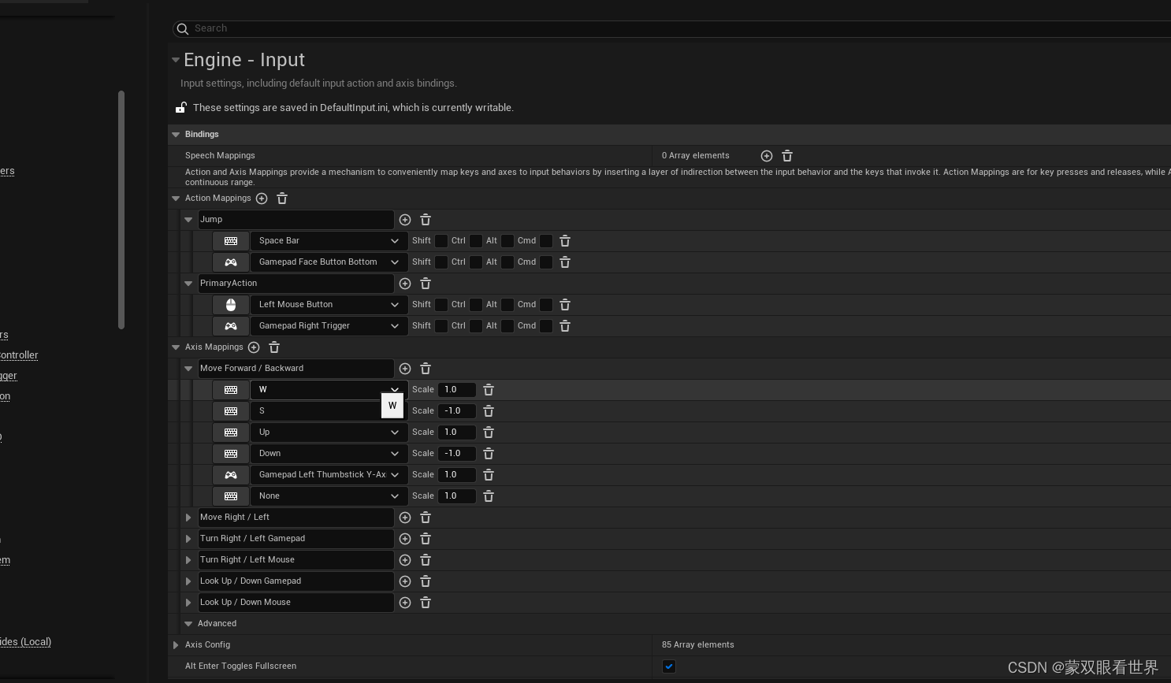Image resolution: width=1171 pixels, height=683 pixels.
Task: Open the Overrides (Local) sidebar entry
Action: coord(26,641)
